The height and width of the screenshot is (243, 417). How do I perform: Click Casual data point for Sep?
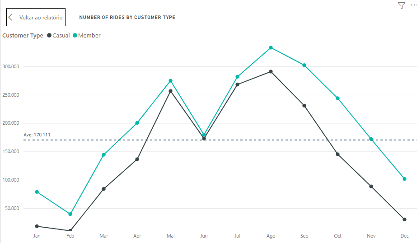point(304,106)
